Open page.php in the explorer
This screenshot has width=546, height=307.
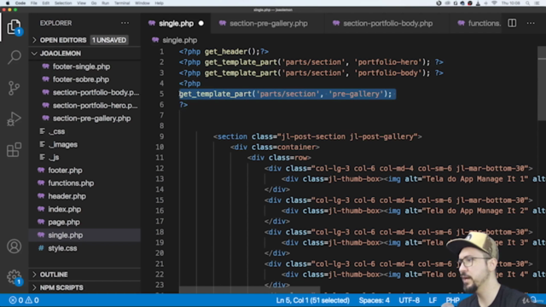tap(84, 222)
